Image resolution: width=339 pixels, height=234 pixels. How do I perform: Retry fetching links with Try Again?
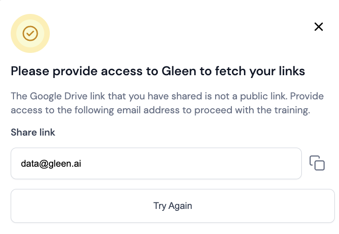pyautogui.click(x=172, y=206)
